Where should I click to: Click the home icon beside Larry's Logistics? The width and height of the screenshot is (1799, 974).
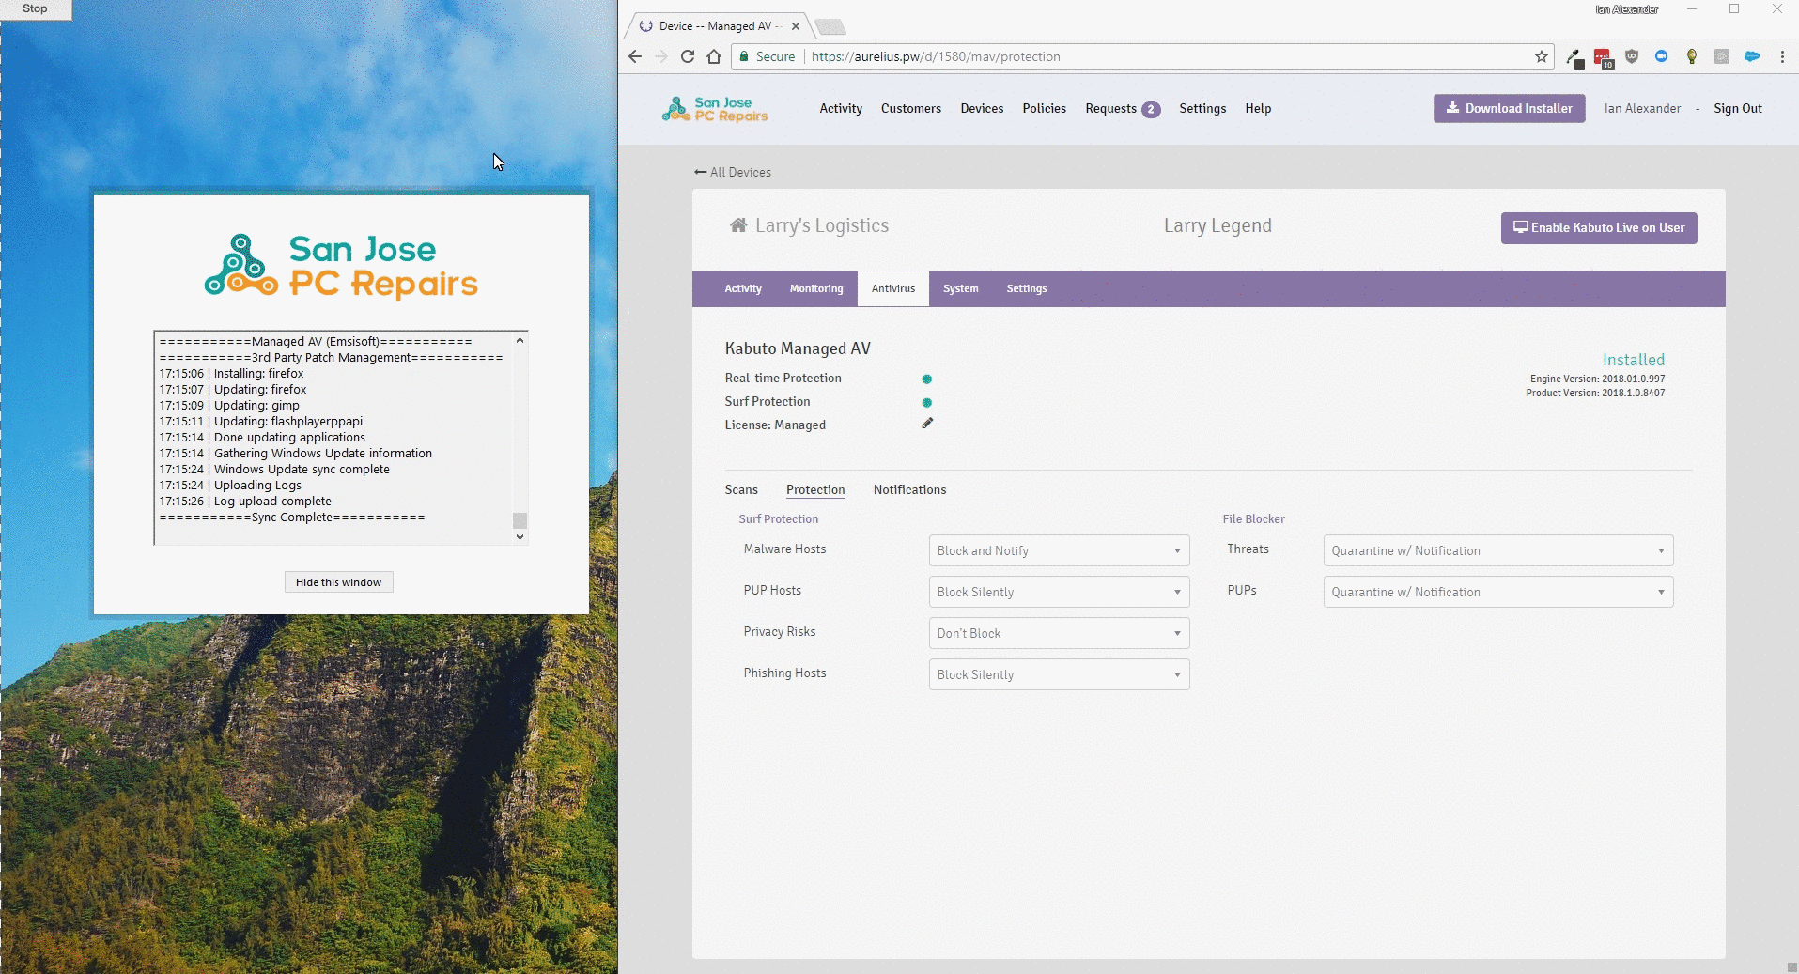click(x=738, y=225)
